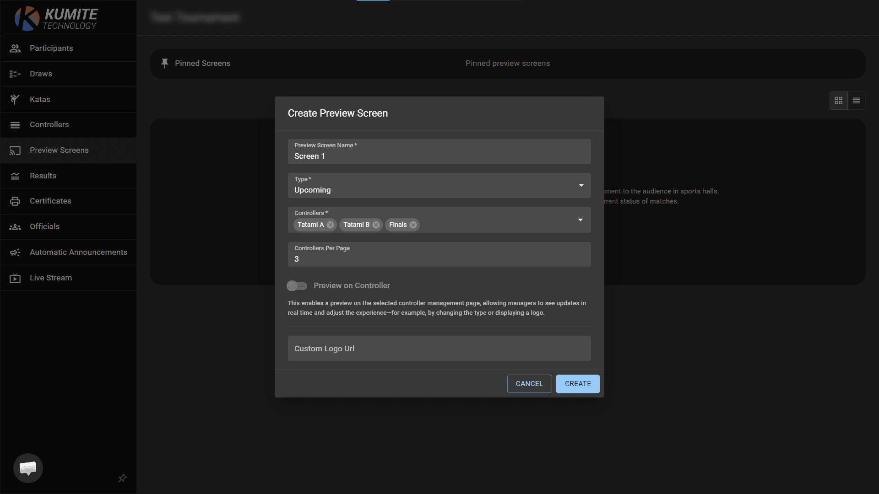Open the Certificates printing section
This screenshot has height=494, width=879.
point(50,201)
